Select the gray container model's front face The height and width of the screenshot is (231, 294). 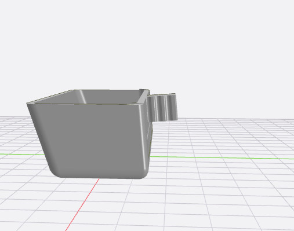[91, 139]
